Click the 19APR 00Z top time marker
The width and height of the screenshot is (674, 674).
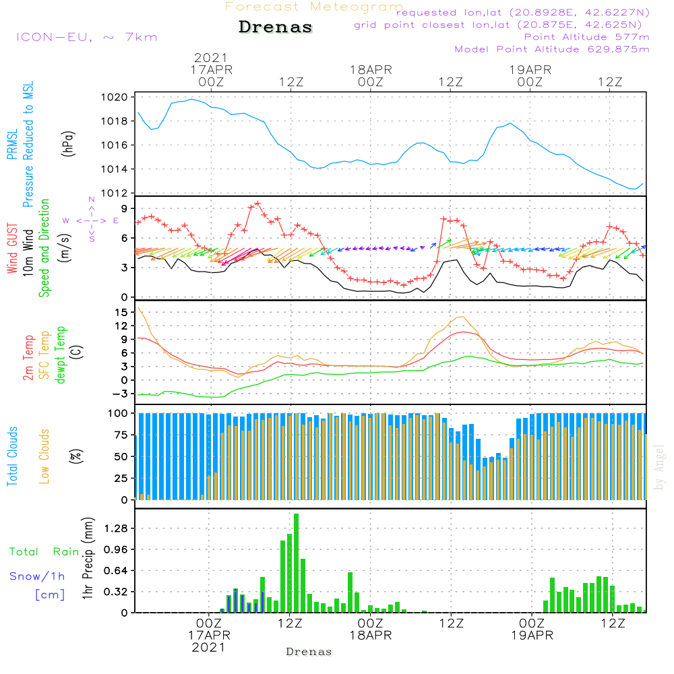click(530, 75)
